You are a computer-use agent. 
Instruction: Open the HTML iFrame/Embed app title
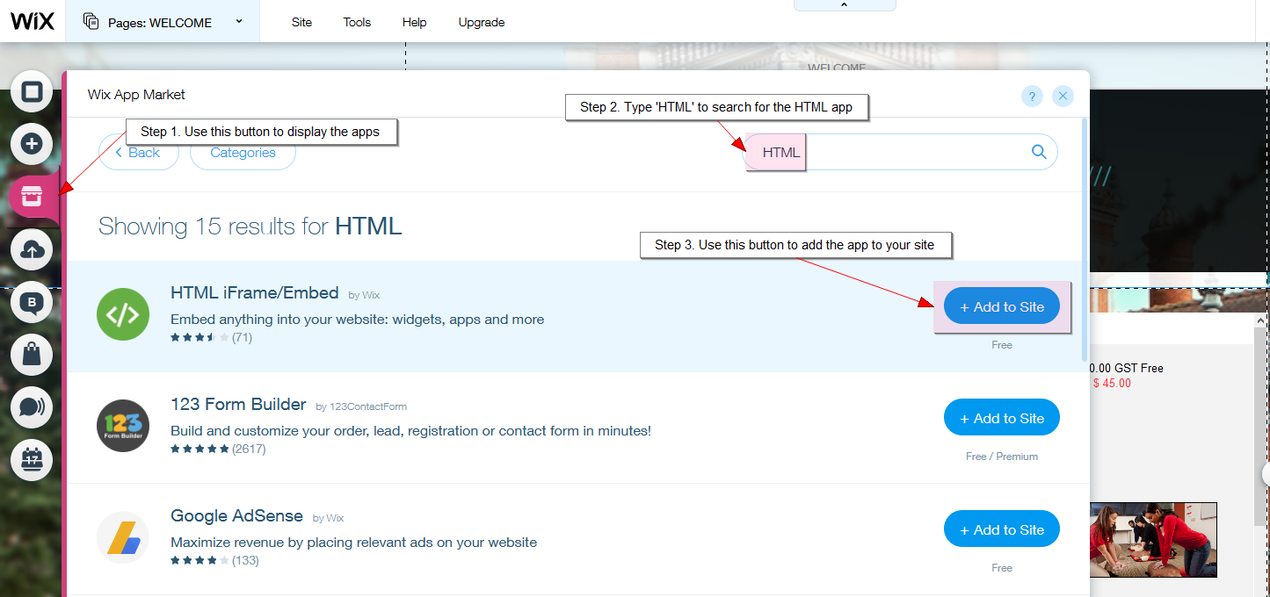255,293
